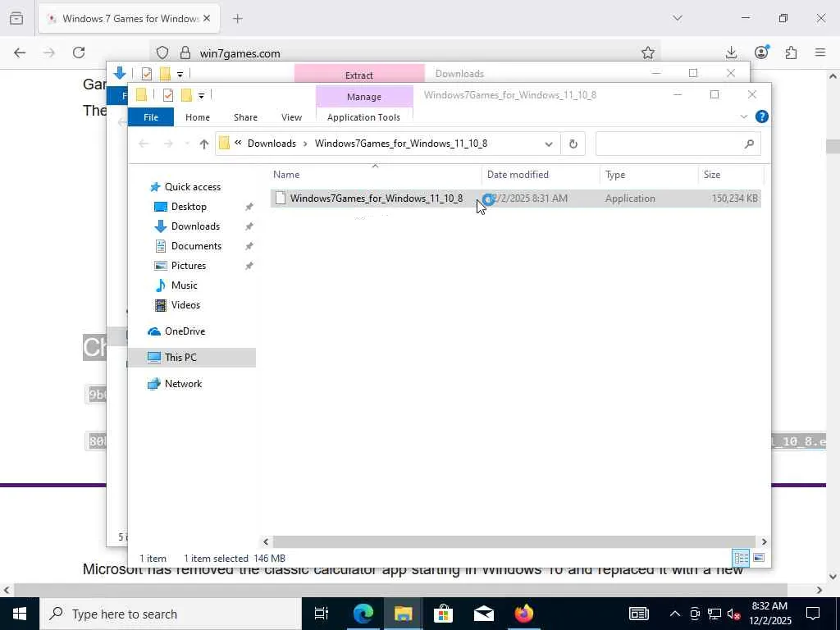This screenshot has width=840, height=630.
Task: Click Downloads in the address breadcrumb
Action: [272, 143]
